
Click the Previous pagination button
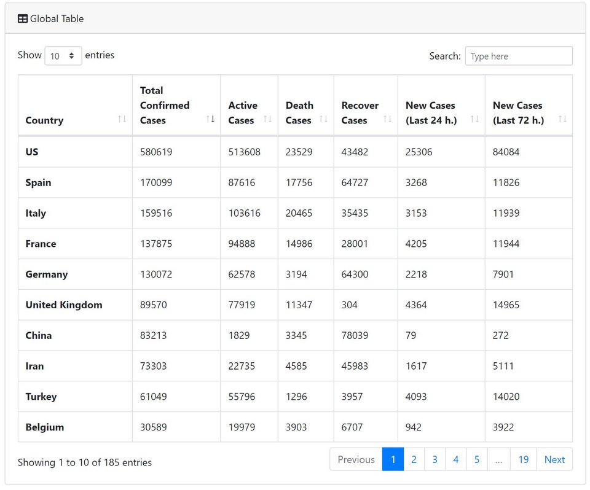pyautogui.click(x=356, y=459)
